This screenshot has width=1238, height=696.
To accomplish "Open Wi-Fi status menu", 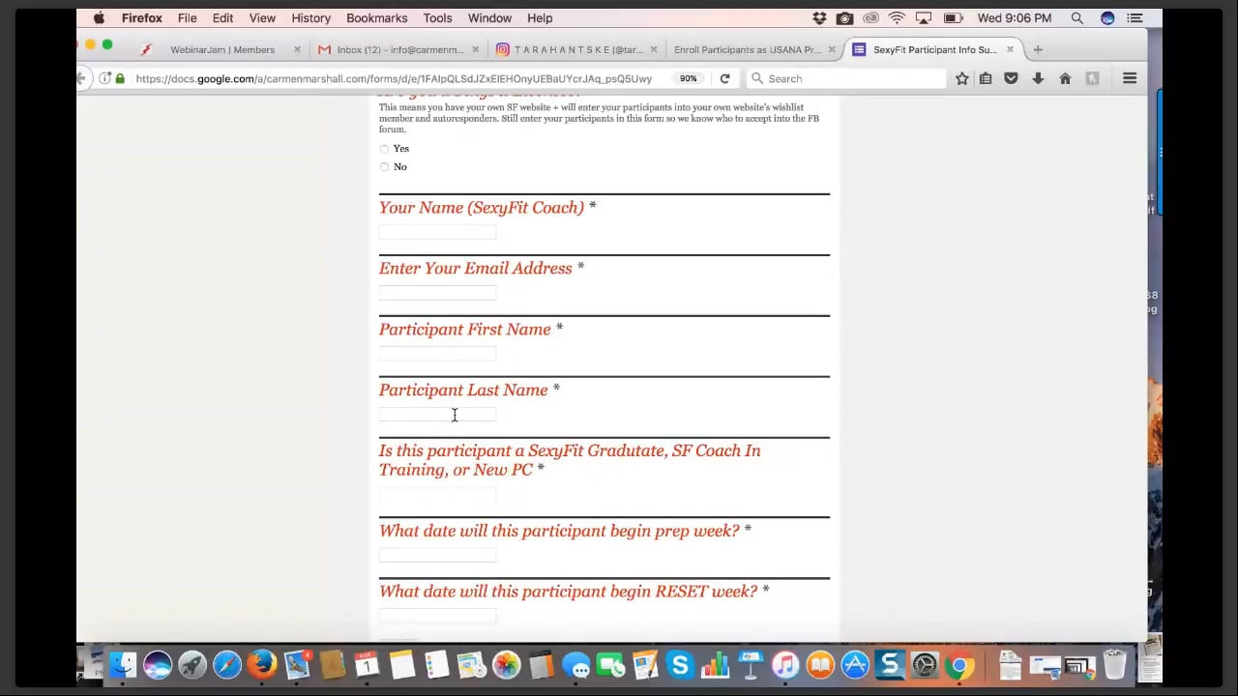I will click(897, 18).
